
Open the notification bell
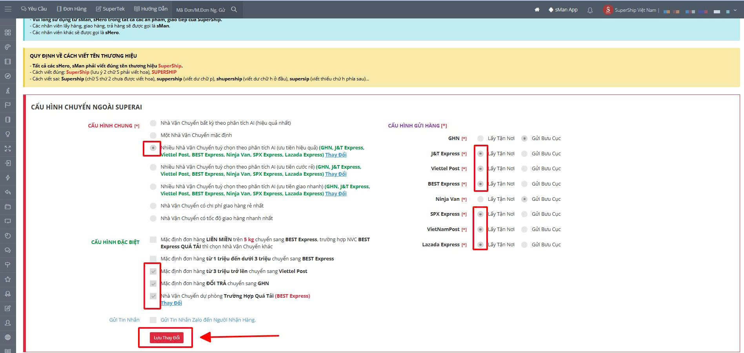(x=590, y=10)
